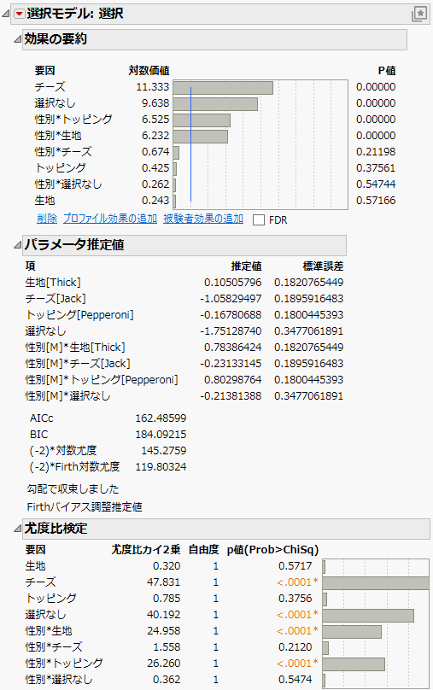Click the 削除 link

pyautogui.click(x=47, y=219)
